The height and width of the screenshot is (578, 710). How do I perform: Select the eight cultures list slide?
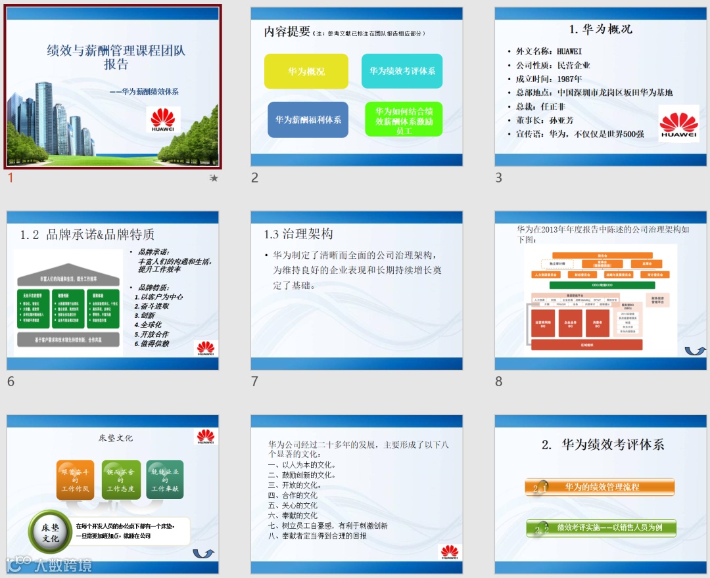pos(357,495)
